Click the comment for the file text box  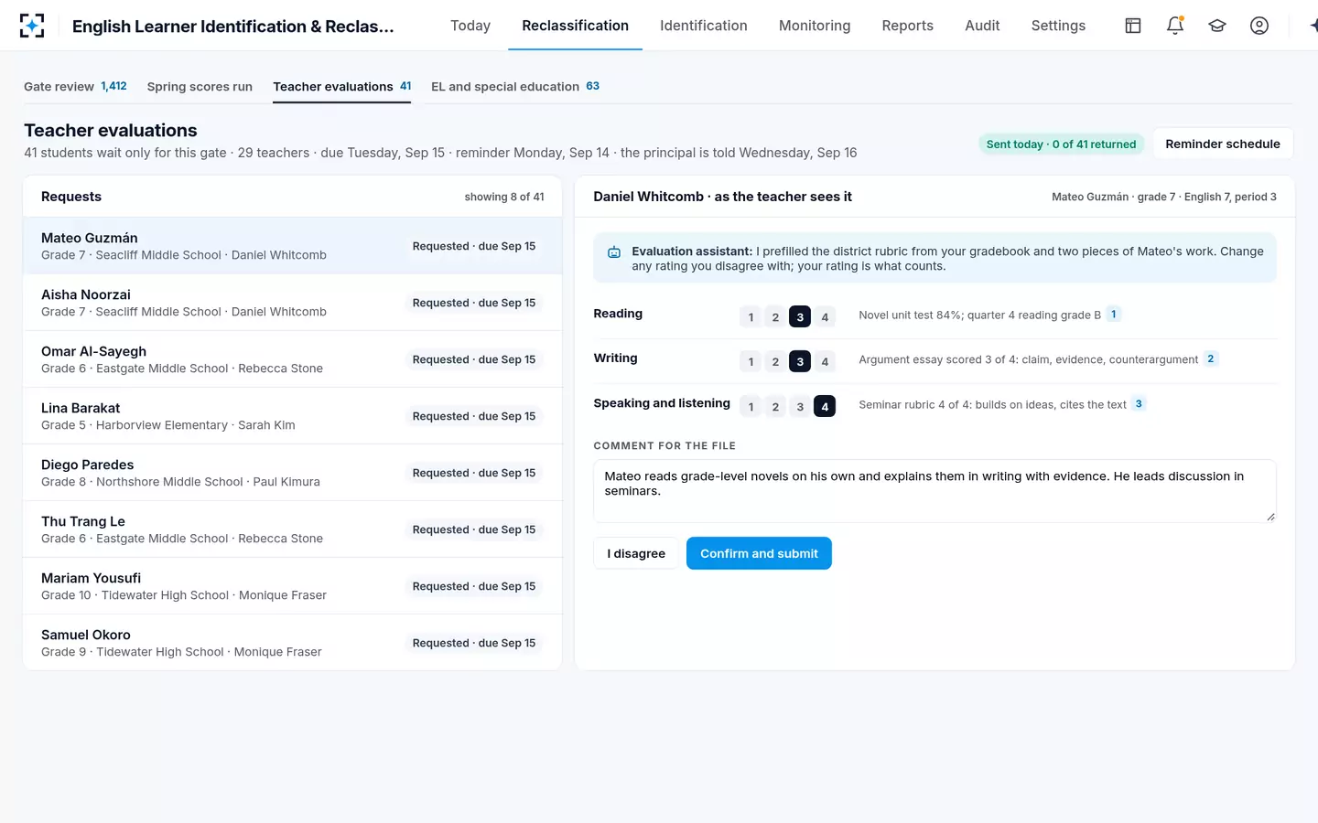pyautogui.click(x=934, y=491)
